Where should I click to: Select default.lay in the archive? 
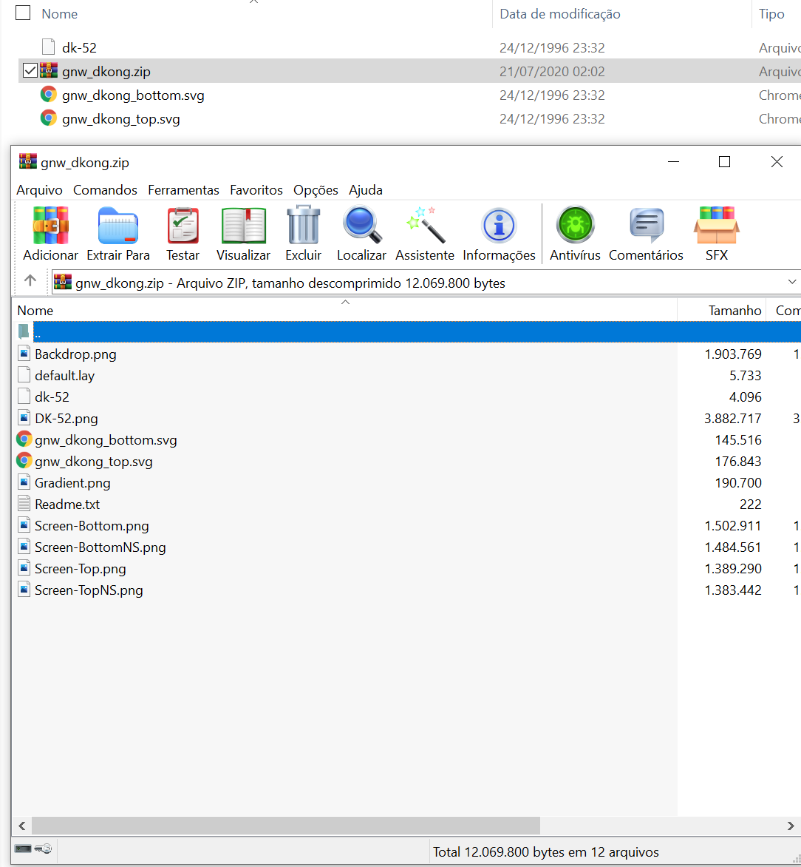point(64,376)
